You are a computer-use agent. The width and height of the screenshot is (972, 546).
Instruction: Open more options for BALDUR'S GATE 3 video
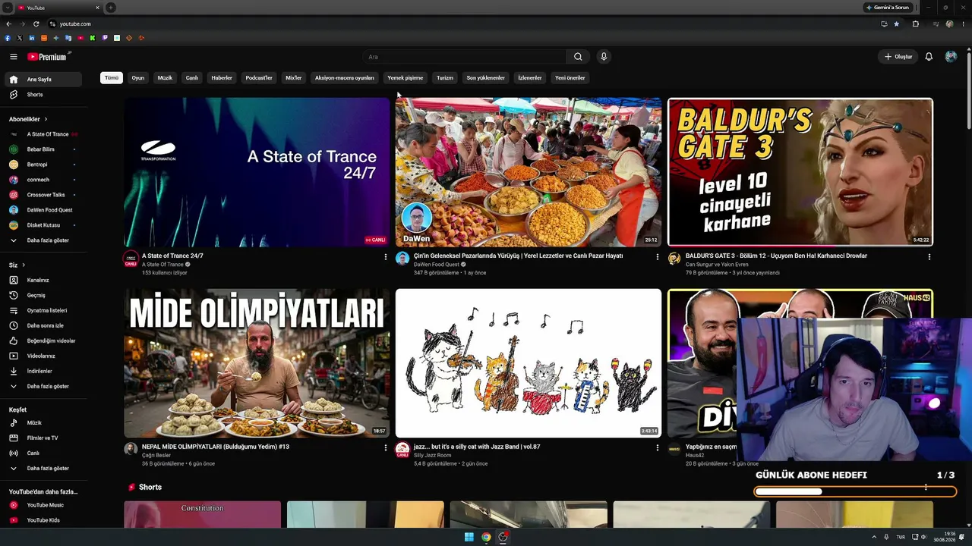point(929,256)
